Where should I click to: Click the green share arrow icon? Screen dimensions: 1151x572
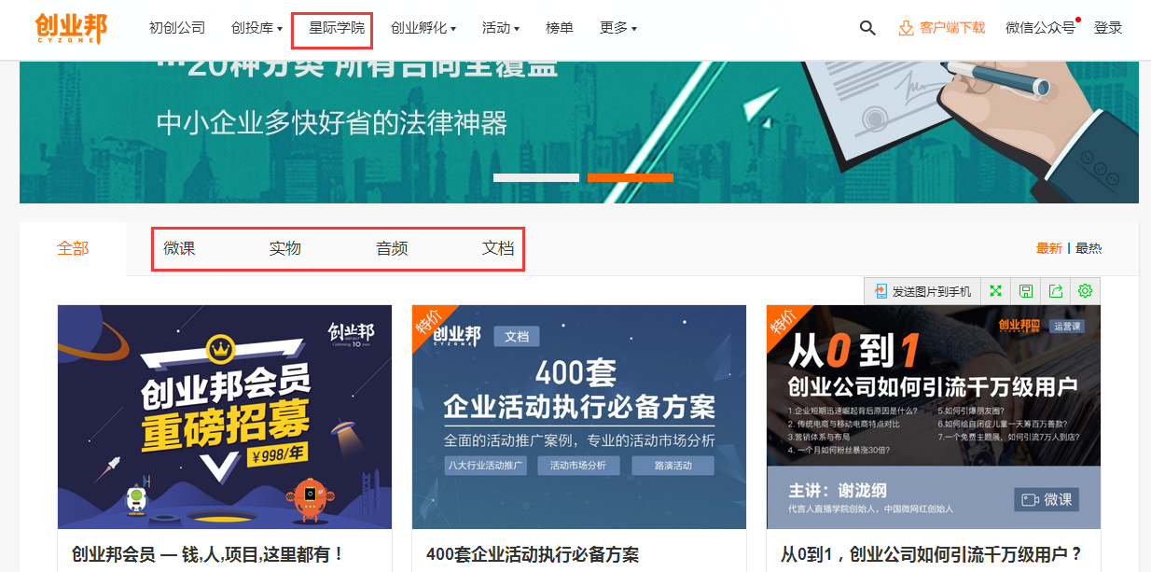[1056, 291]
